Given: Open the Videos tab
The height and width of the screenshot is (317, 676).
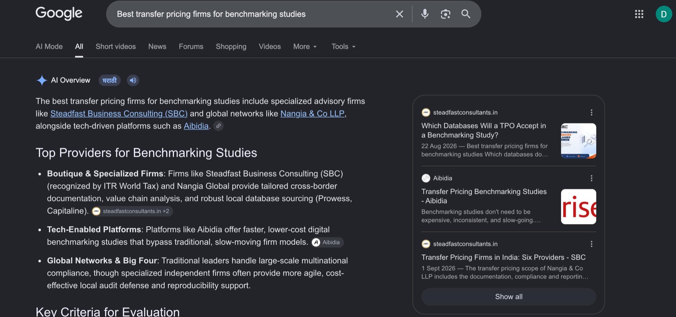Looking at the screenshot, I should [x=270, y=47].
